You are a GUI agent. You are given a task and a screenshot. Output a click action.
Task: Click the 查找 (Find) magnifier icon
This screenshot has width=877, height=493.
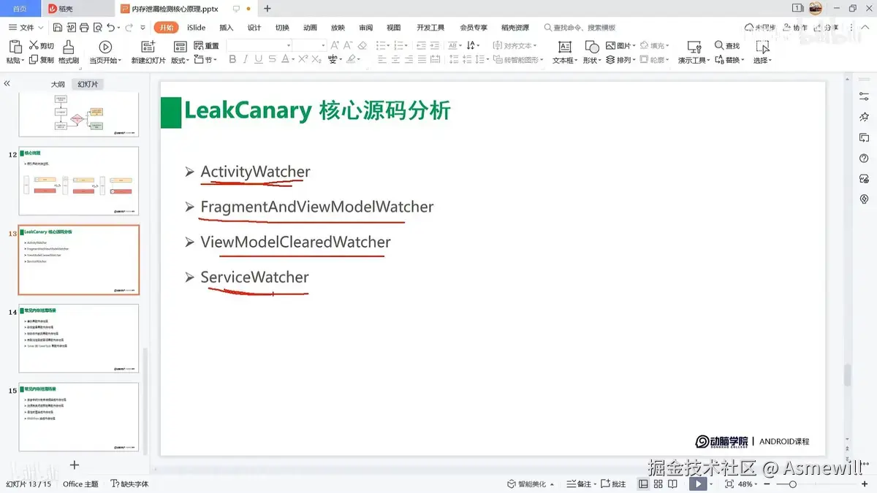(x=719, y=45)
